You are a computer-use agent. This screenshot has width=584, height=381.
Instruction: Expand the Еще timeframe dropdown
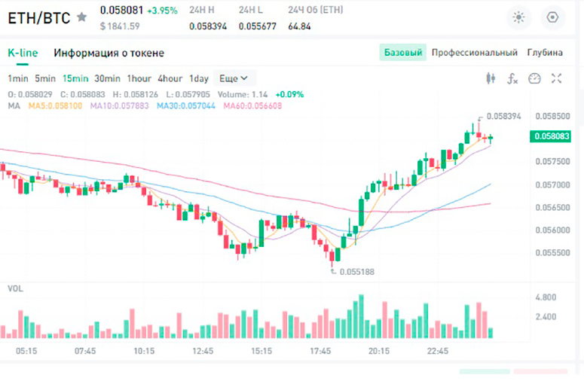234,78
